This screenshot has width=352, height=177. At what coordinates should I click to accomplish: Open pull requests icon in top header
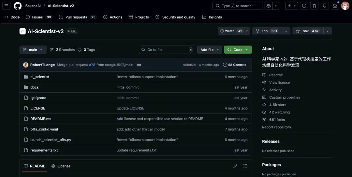click(314, 6)
